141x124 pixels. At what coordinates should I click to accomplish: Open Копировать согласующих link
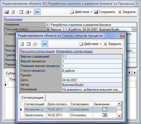click(74, 51)
